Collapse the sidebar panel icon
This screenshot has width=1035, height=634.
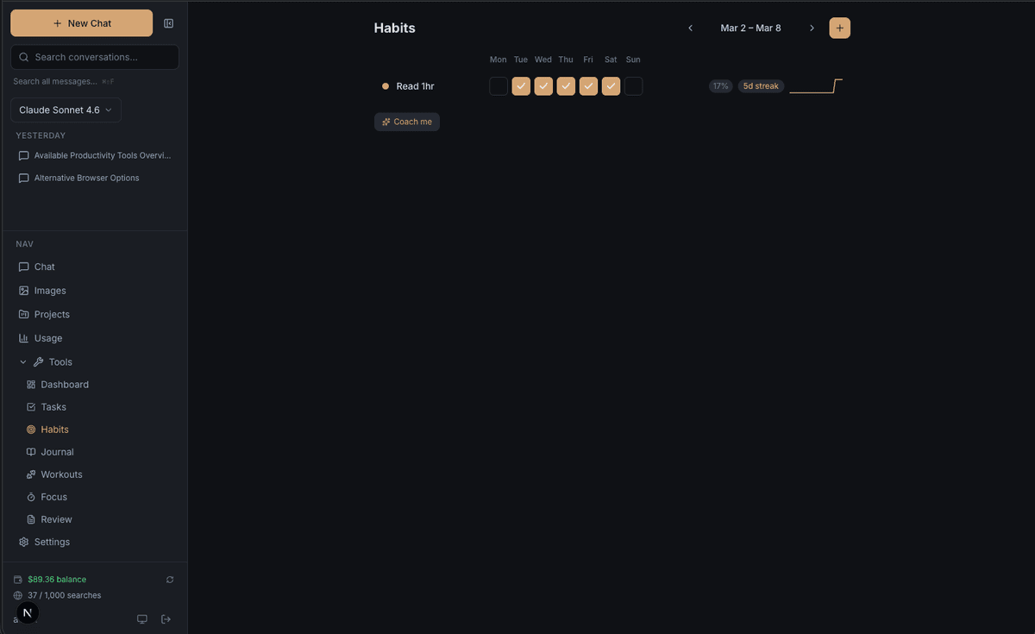coord(169,23)
